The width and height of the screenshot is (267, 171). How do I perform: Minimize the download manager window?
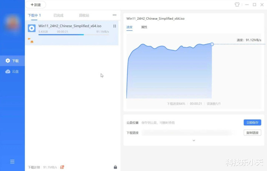pyautogui.click(x=247, y=5)
